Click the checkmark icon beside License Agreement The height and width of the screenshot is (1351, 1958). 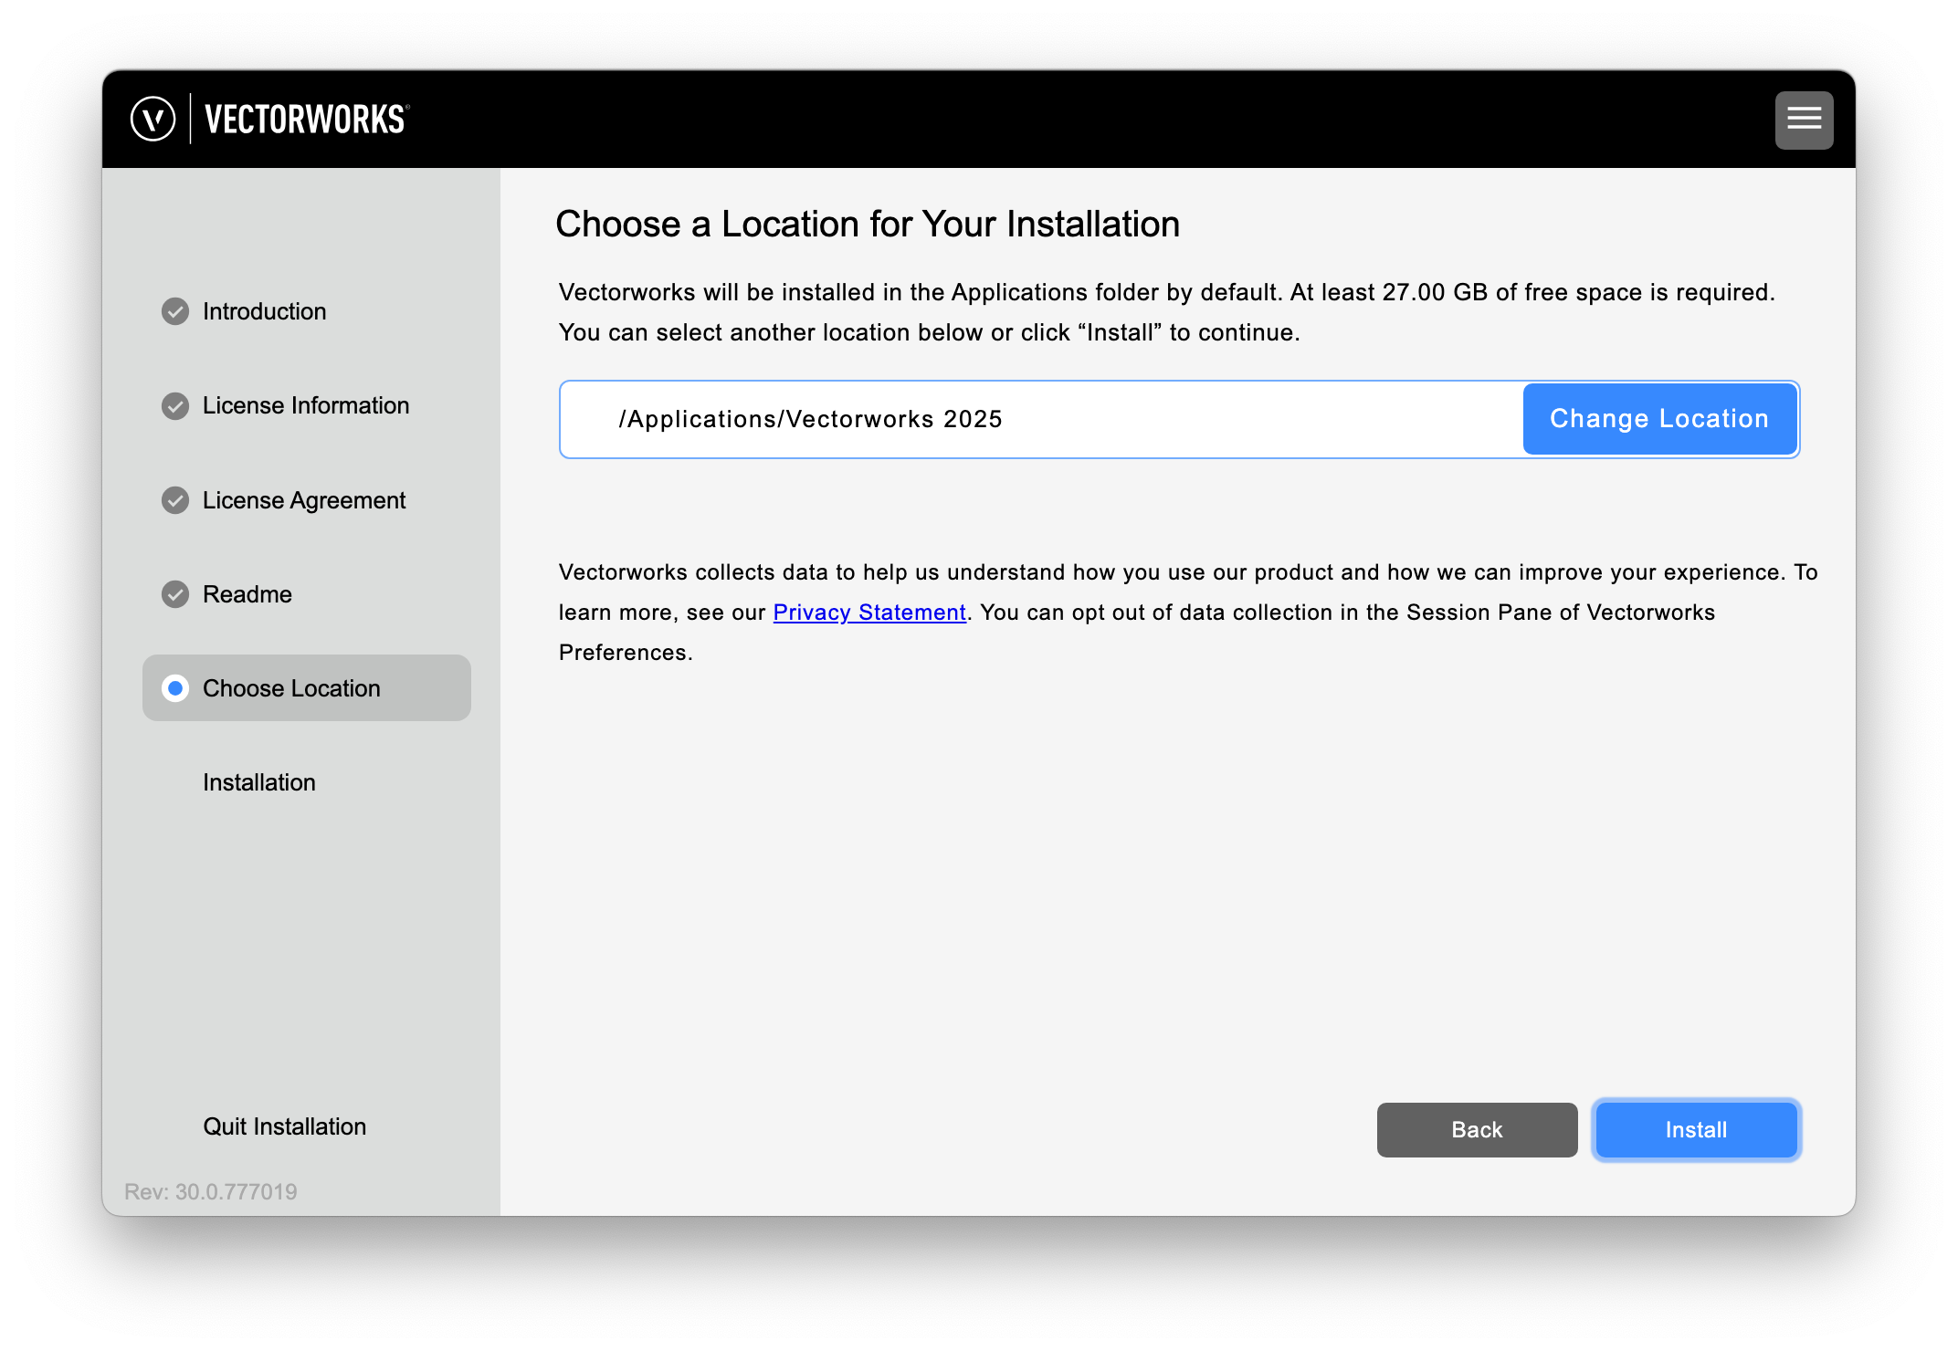(175, 500)
